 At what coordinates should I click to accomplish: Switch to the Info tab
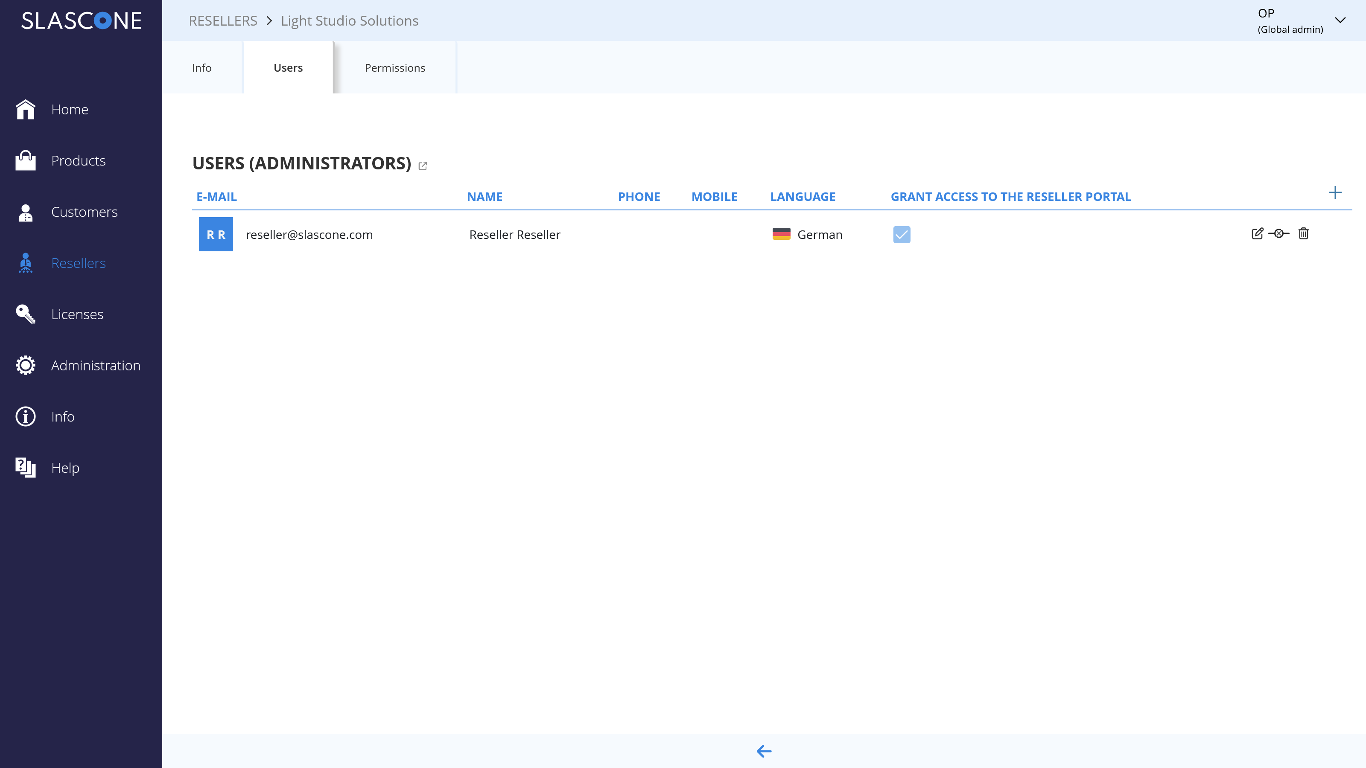[x=201, y=68]
